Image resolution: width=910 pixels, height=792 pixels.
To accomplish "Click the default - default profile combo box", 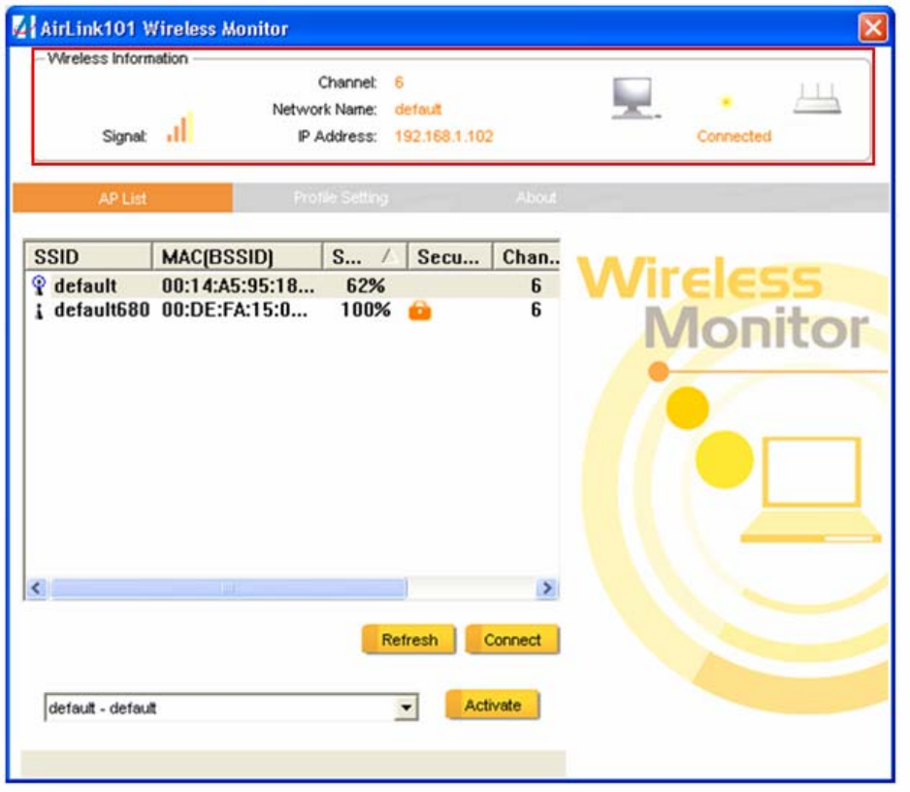I will (x=231, y=708).
